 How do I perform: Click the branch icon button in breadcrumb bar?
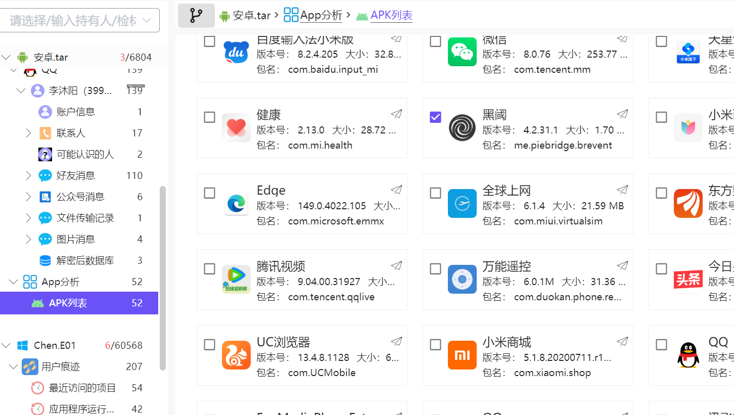(196, 16)
